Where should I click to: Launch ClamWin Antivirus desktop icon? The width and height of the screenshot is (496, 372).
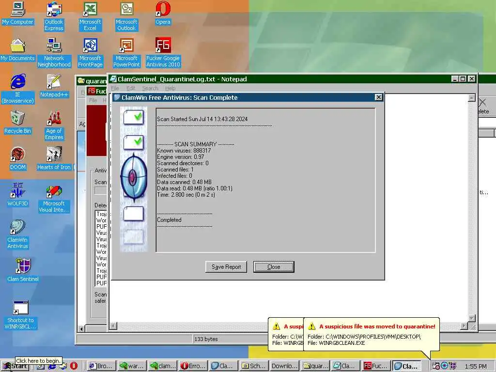18,234
